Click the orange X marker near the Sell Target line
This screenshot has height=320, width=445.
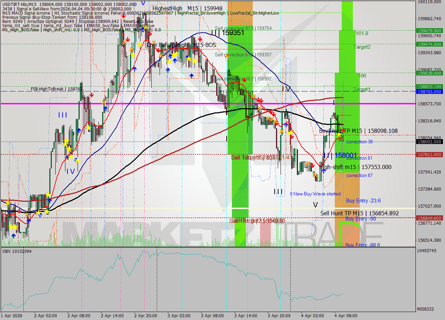[x=308, y=163]
